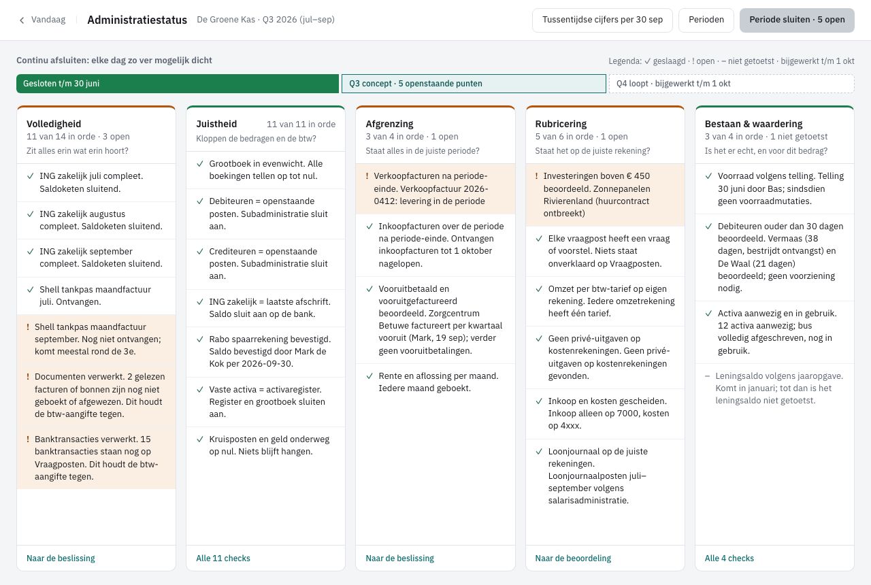Select the Gesloten t/m 30 juni segment
871x585 pixels.
tap(178, 84)
